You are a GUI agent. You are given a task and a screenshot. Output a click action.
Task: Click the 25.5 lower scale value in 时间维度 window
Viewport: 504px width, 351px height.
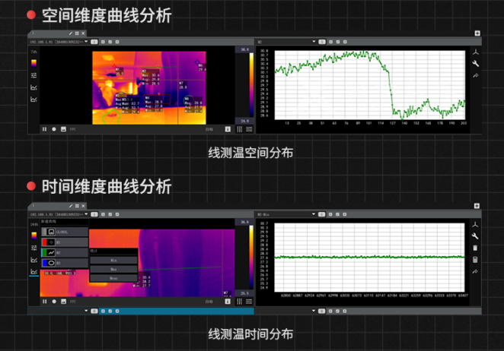coord(245,293)
